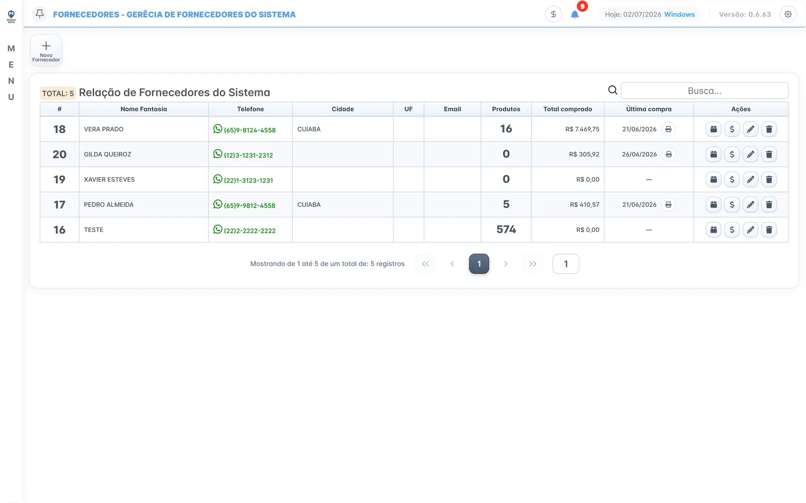Edit VERA PRADO with the pencil icon

(750, 129)
